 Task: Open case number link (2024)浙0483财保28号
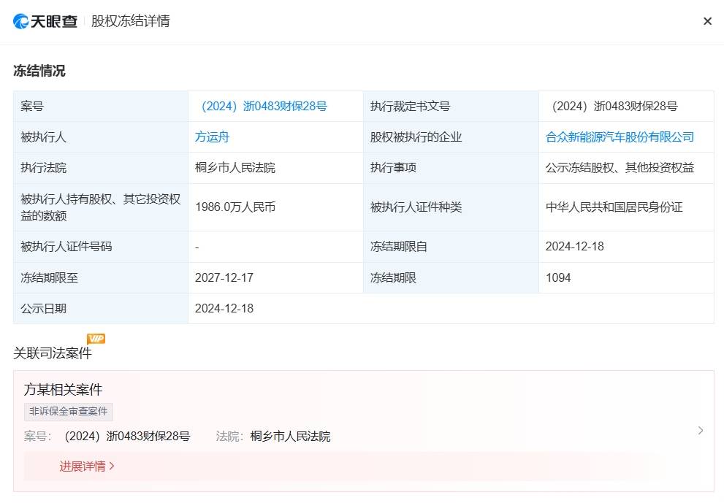(x=264, y=106)
